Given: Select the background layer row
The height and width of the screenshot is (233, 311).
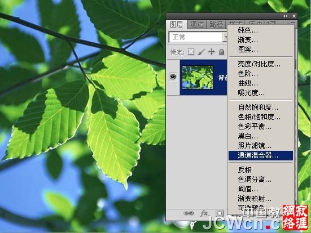Looking at the screenshot, I should tap(197, 77).
